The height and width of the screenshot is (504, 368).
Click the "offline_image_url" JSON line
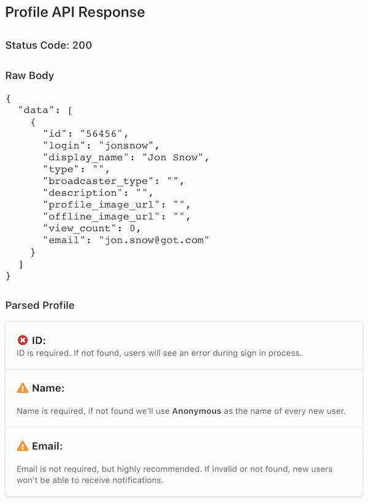tap(117, 216)
